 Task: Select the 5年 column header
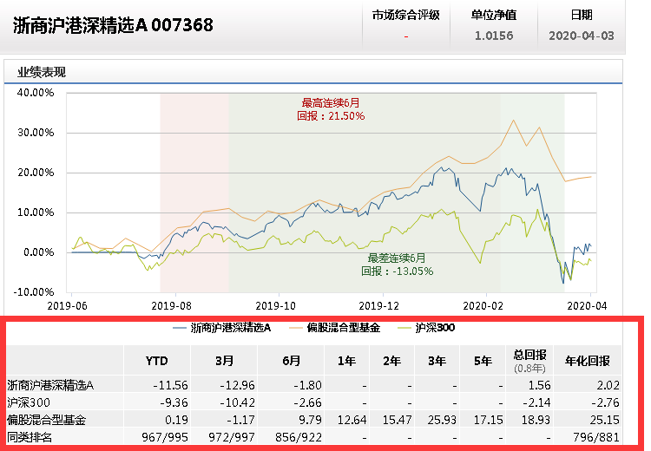click(483, 361)
